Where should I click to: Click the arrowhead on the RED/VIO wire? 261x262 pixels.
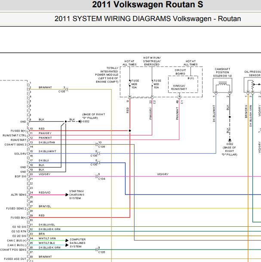pos(67,194)
